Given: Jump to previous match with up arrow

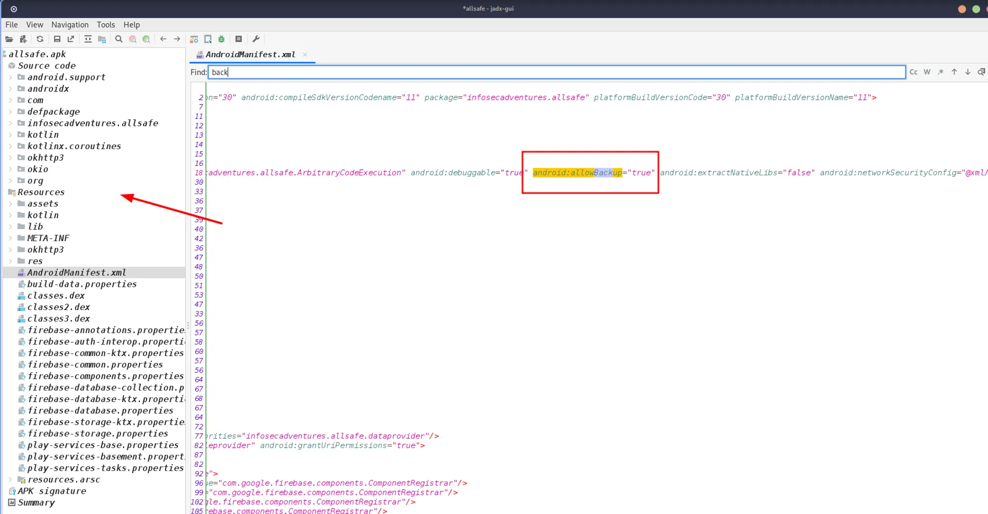Looking at the screenshot, I should point(954,72).
